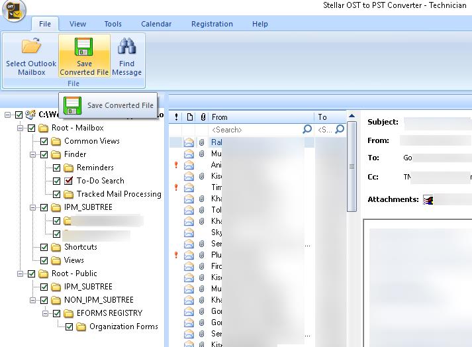Select the To-Do Search tree item
Viewport: 472px width, 347px height.
click(x=100, y=181)
